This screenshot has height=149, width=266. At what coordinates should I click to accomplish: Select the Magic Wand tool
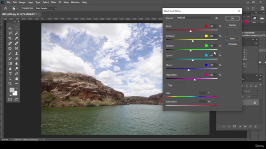17,33
